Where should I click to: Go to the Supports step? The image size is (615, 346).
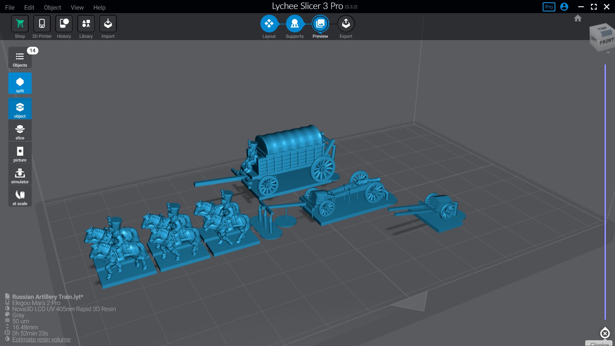pos(294,24)
